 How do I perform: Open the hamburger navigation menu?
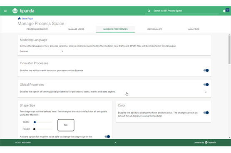pos(5,11)
